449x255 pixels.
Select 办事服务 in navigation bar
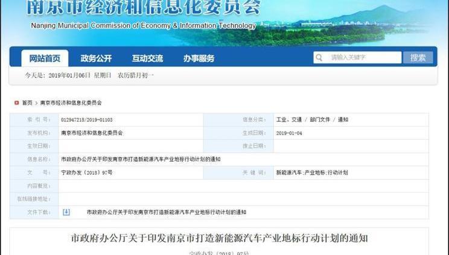click(x=199, y=58)
